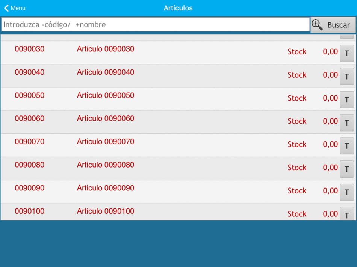Go back to Menu
This screenshot has height=267, width=357.
tap(15, 8)
